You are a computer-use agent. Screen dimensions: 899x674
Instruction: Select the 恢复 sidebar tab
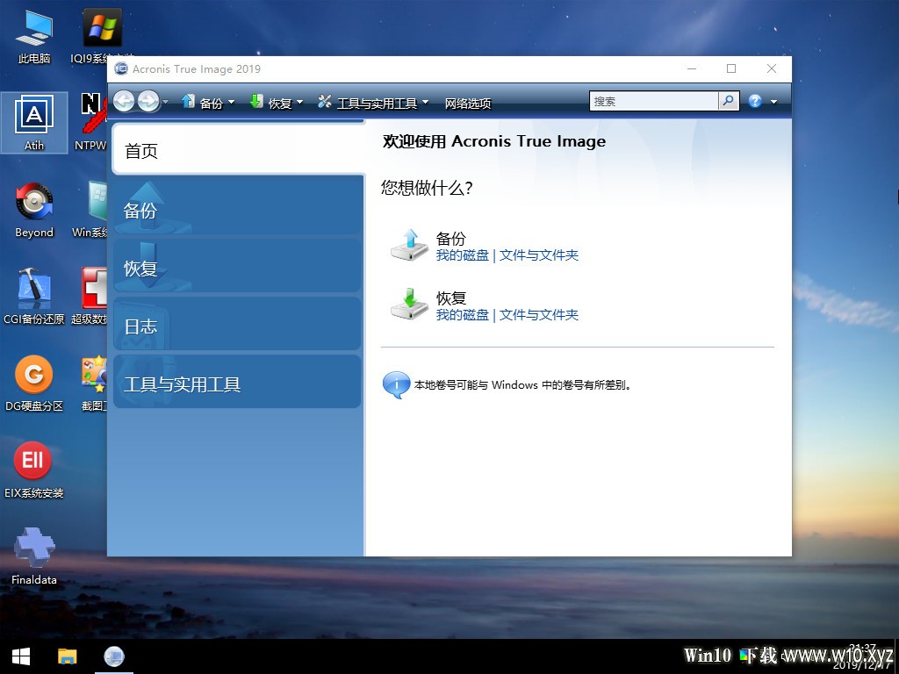tap(237, 266)
